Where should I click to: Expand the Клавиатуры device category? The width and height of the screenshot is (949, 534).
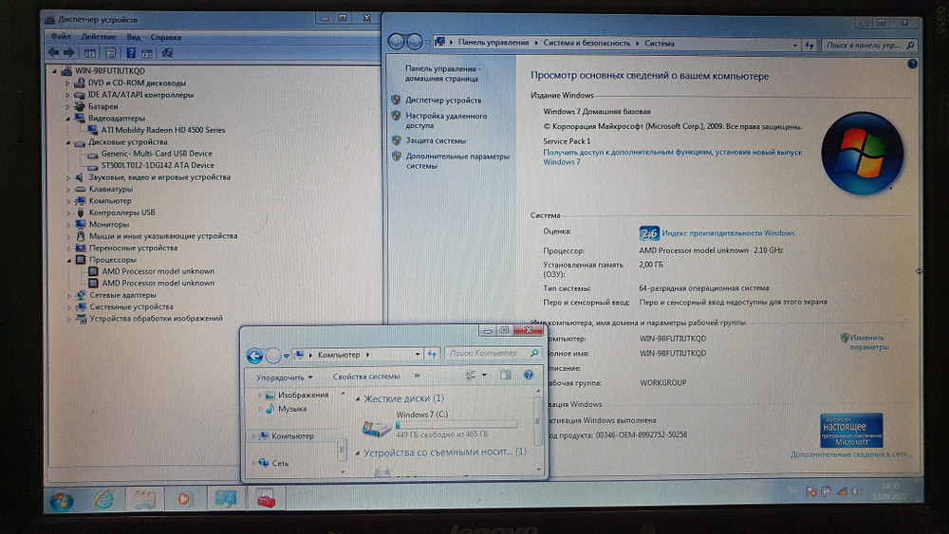pyautogui.click(x=68, y=190)
